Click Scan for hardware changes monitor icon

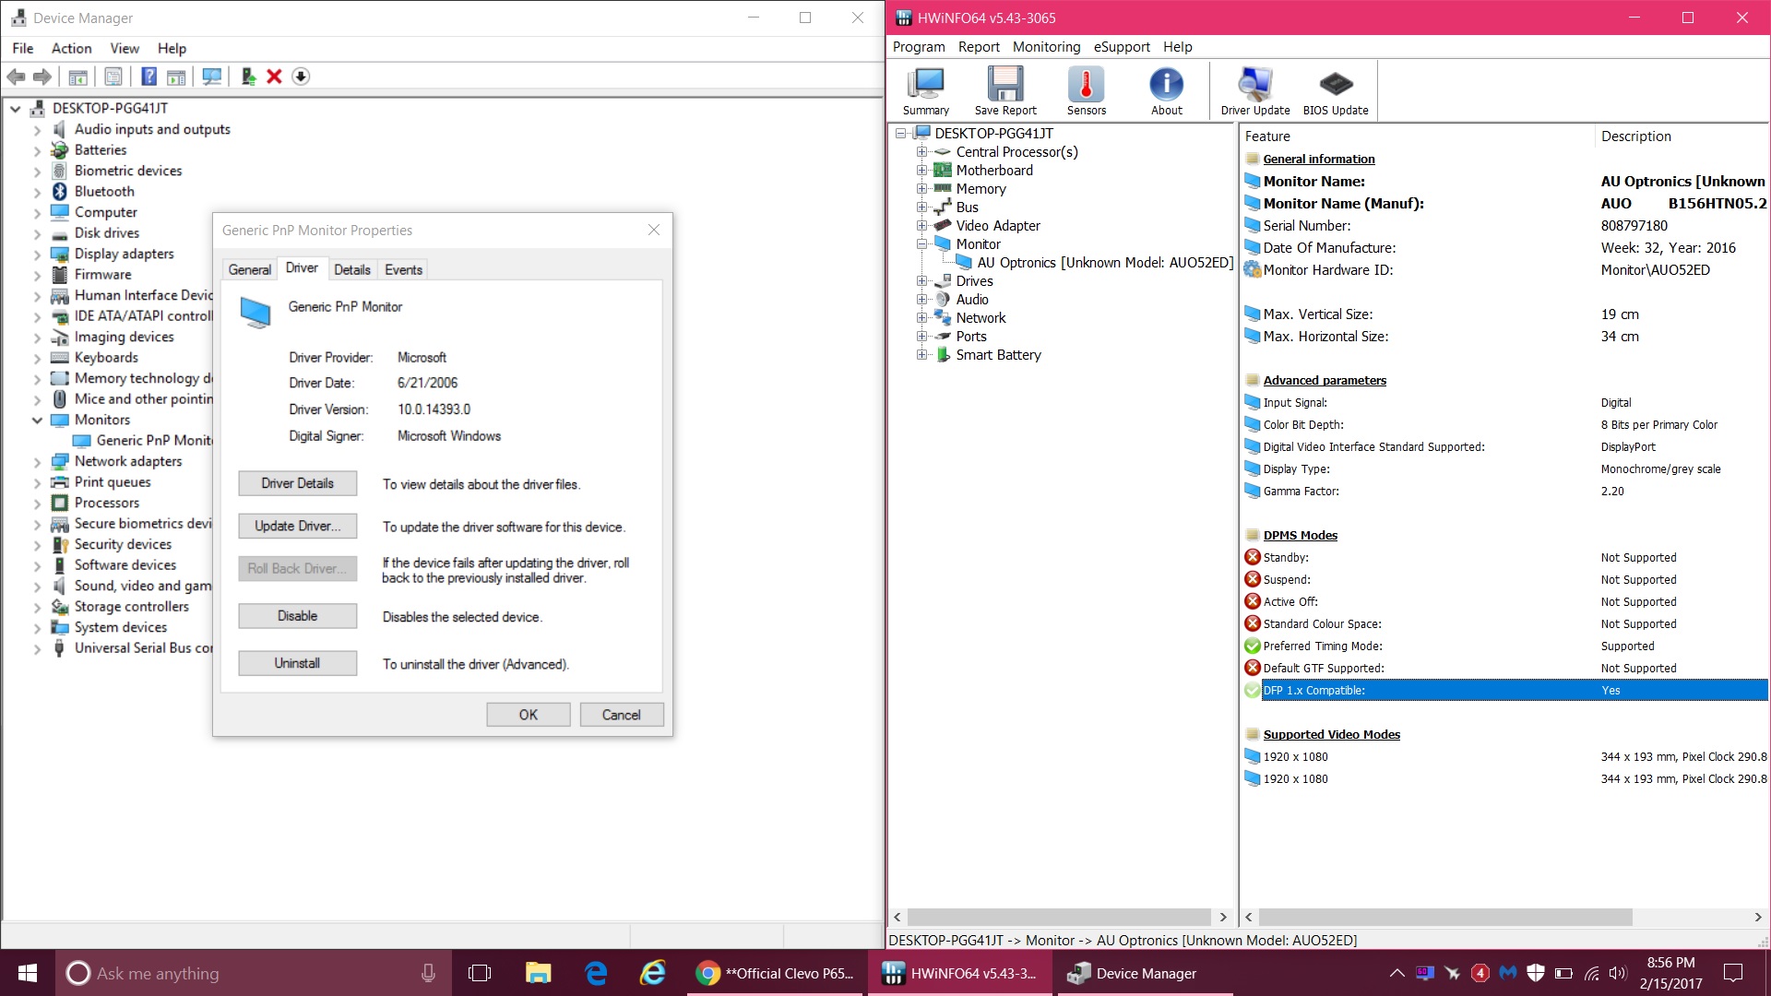pos(211,77)
